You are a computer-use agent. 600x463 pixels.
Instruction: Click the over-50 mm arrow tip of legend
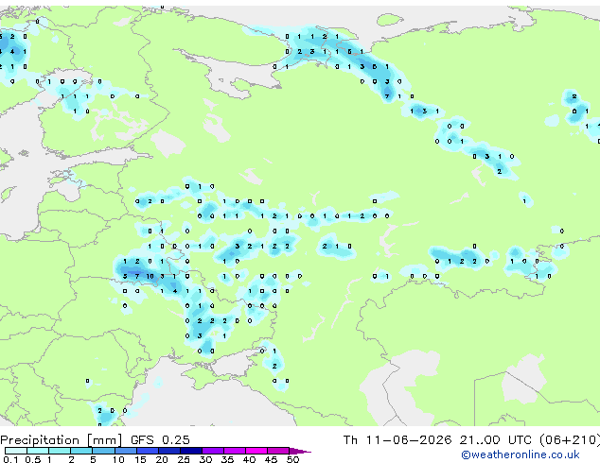click(x=300, y=452)
